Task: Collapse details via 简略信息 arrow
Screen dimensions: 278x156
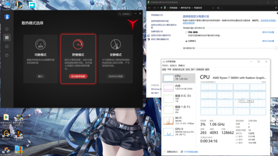Action: tap(164, 152)
